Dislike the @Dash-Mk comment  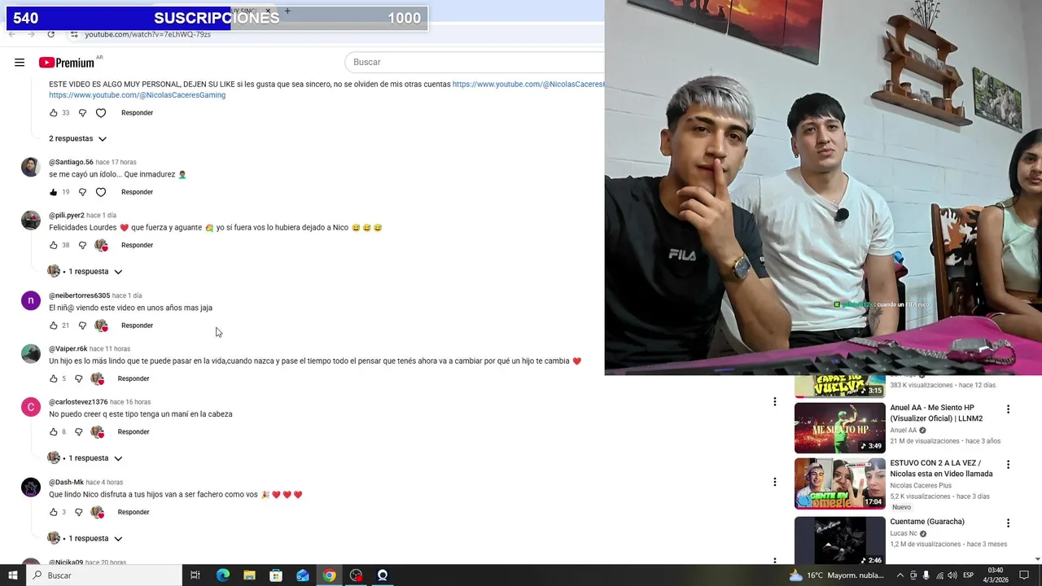[78, 512]
